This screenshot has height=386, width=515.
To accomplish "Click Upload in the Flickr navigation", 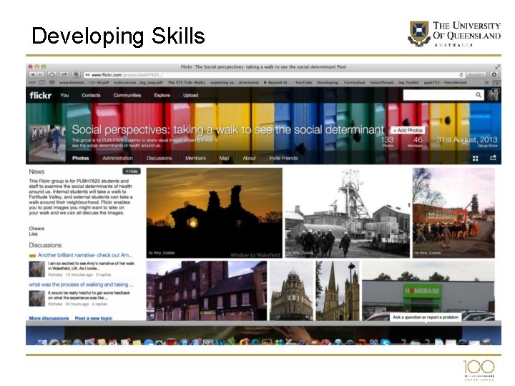I will pos(190,95).
